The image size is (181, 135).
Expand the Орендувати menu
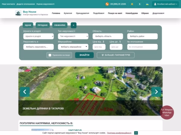[83, 13]
